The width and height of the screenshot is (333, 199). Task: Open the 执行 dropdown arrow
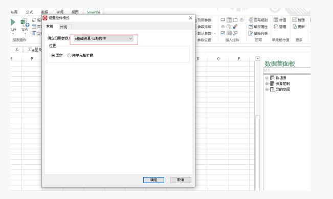pyautogui.click(x=13, y=34)
